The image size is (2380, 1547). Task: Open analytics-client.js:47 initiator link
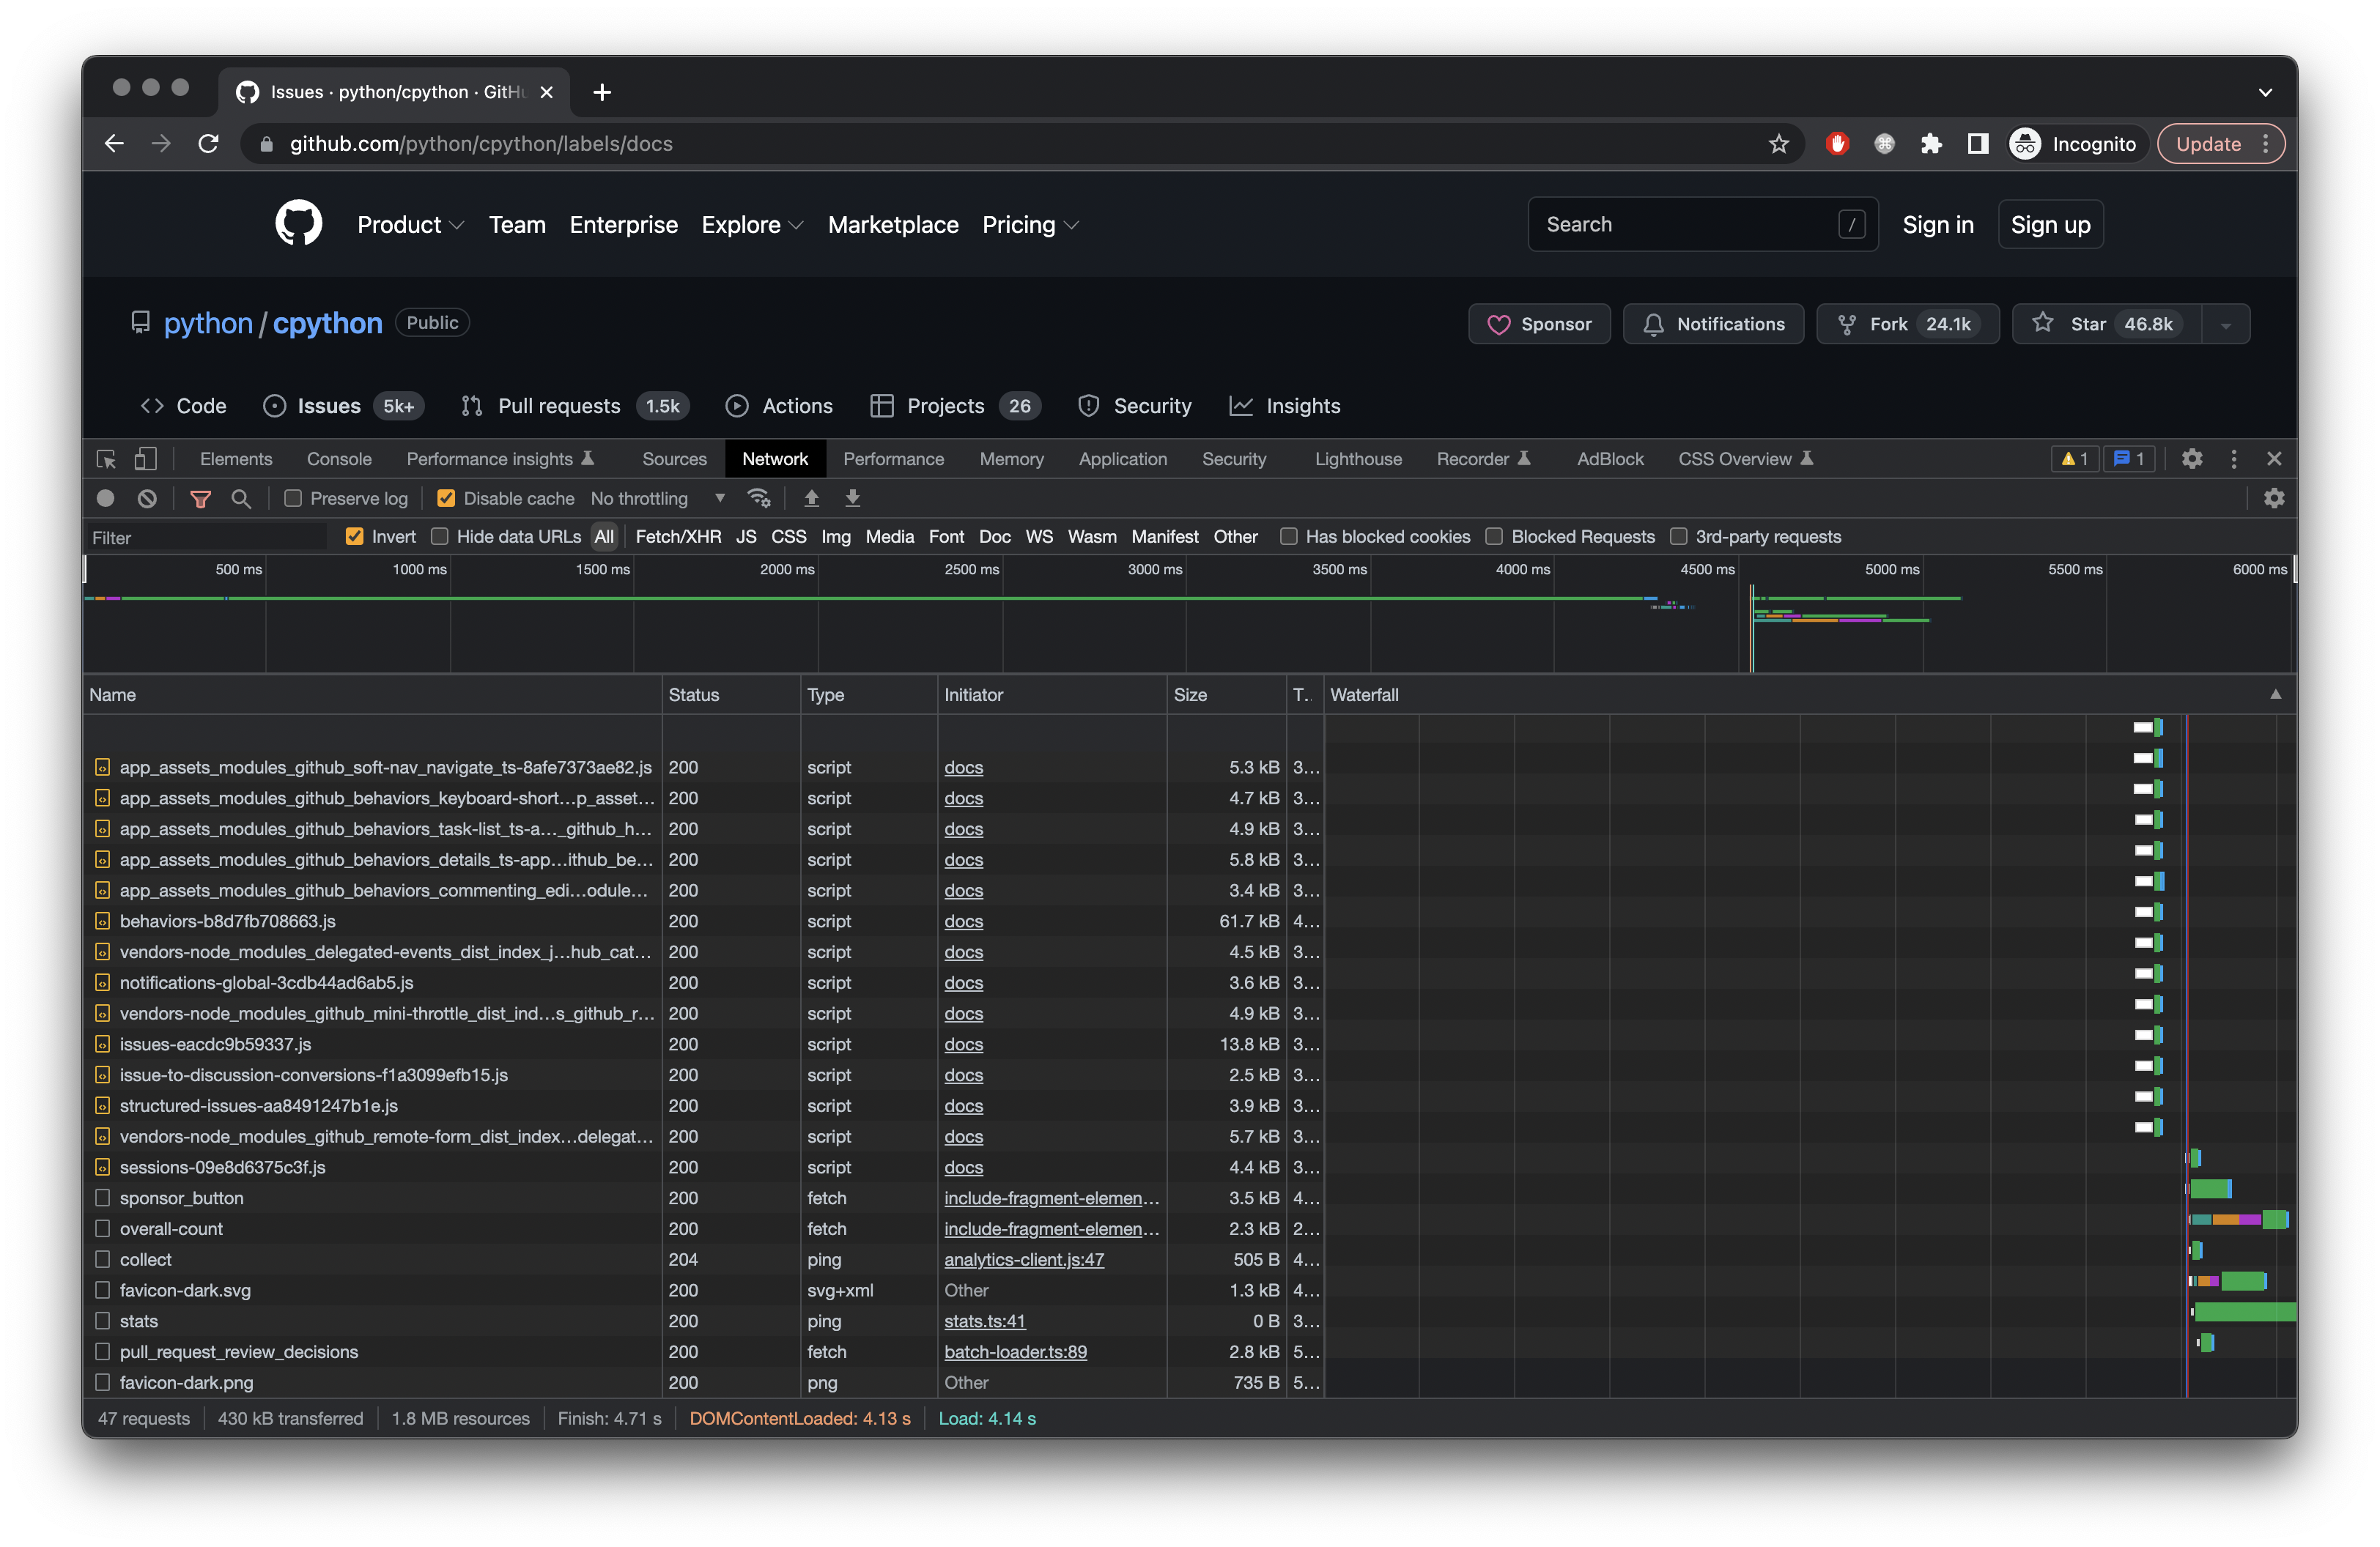coord(1024,1259)
